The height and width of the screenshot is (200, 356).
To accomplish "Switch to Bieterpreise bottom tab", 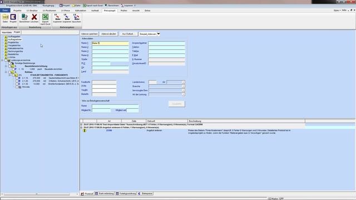I will click(145, 194).
